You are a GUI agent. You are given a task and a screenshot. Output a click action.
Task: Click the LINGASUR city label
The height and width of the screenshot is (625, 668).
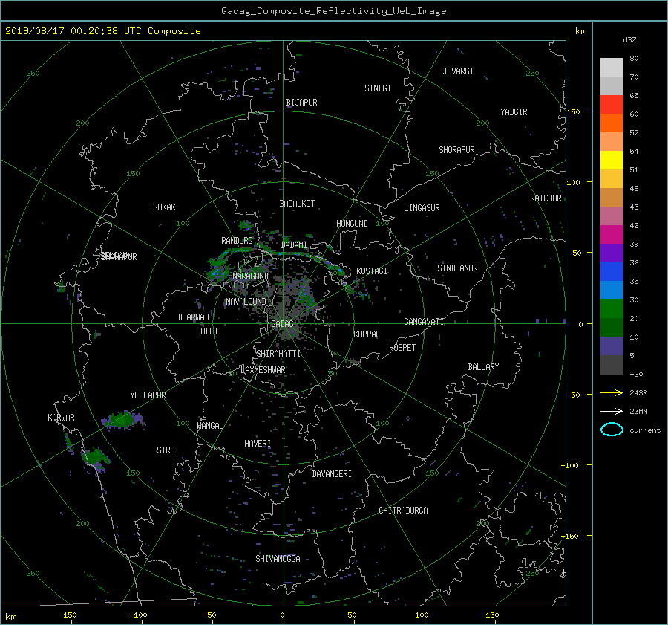click(x=422, y=208)
